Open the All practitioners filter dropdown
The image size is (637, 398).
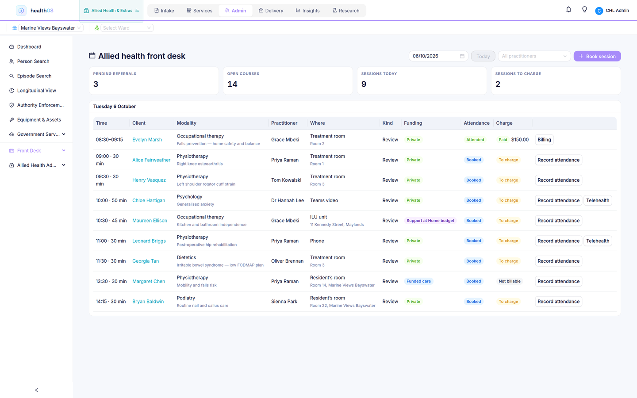click(x=534, y=56)
